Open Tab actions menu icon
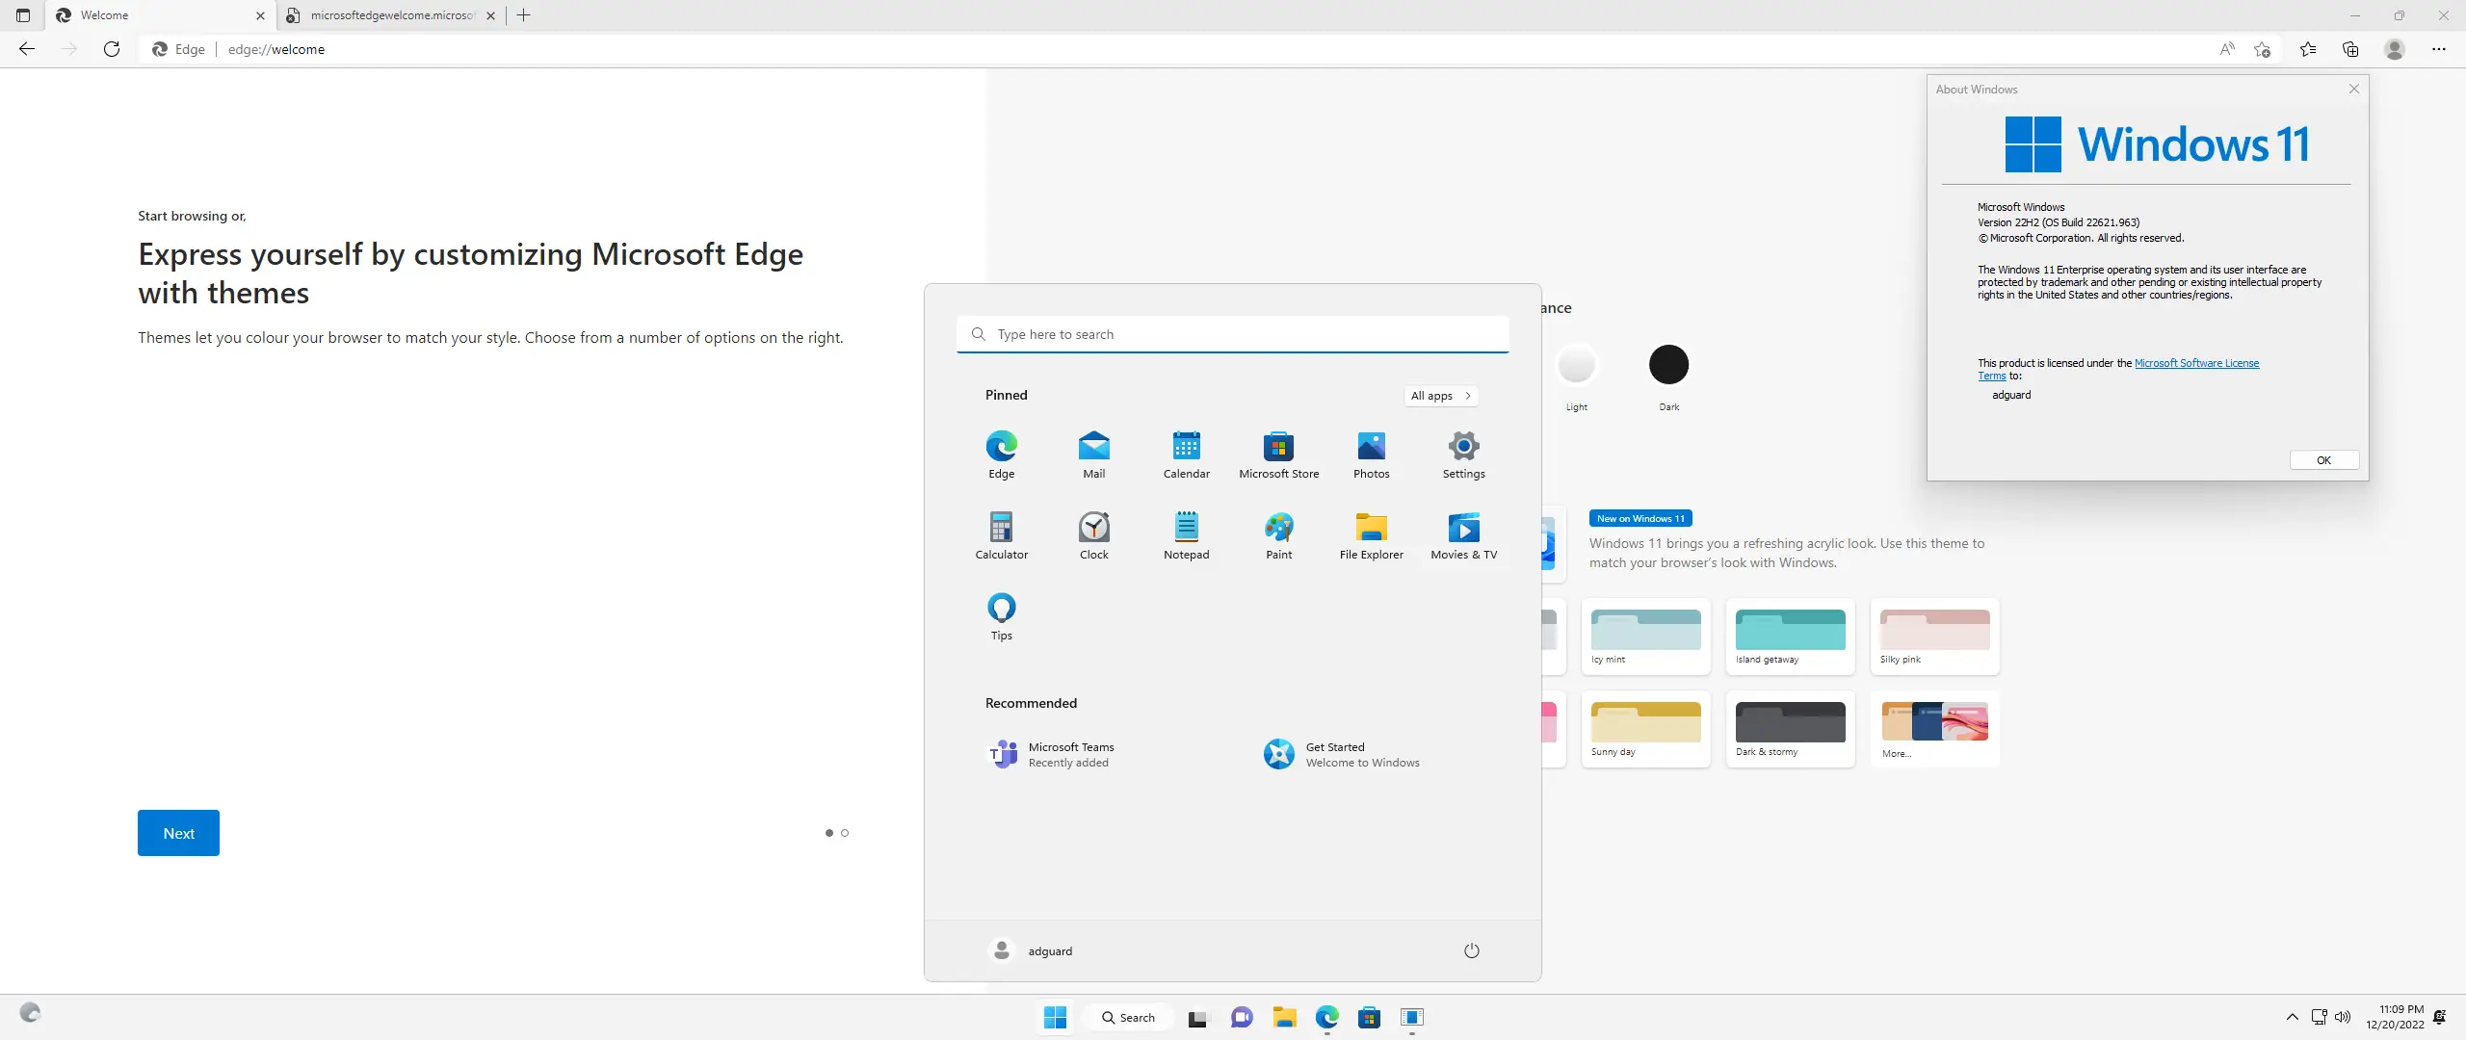This screenshot has width=2466, height=1040. tap(23, 15)
